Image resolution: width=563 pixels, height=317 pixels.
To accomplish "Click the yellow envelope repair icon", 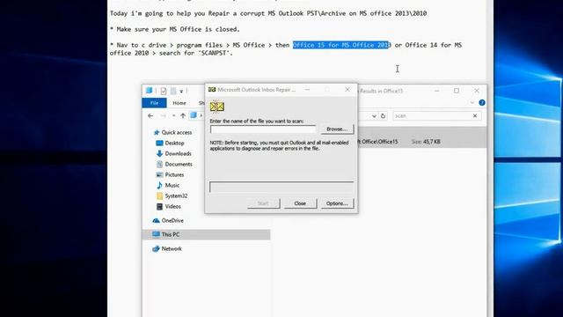I will [217, 107].
